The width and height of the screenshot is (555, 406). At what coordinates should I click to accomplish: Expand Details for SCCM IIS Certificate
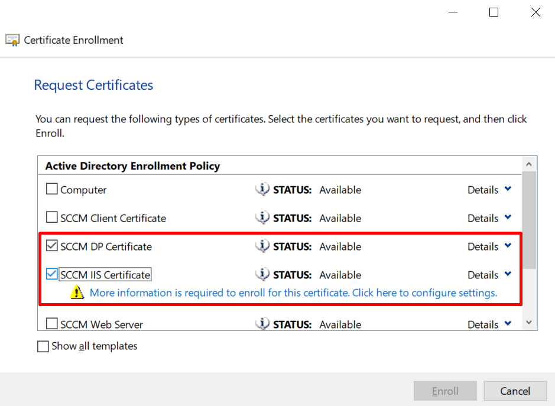point(489,275)
